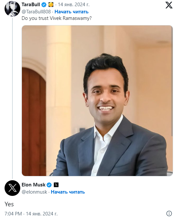Screen dimensions: 176x220
Task: Follow TaraBull via the top 'Начать читать' link
Action: 72,12
